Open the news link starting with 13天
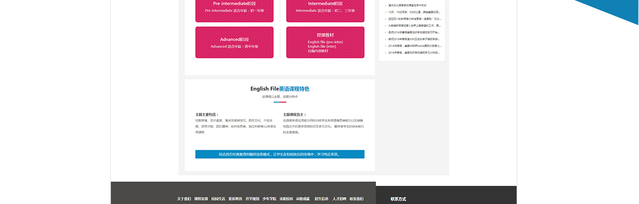639x204 pixels. [414, 12]
